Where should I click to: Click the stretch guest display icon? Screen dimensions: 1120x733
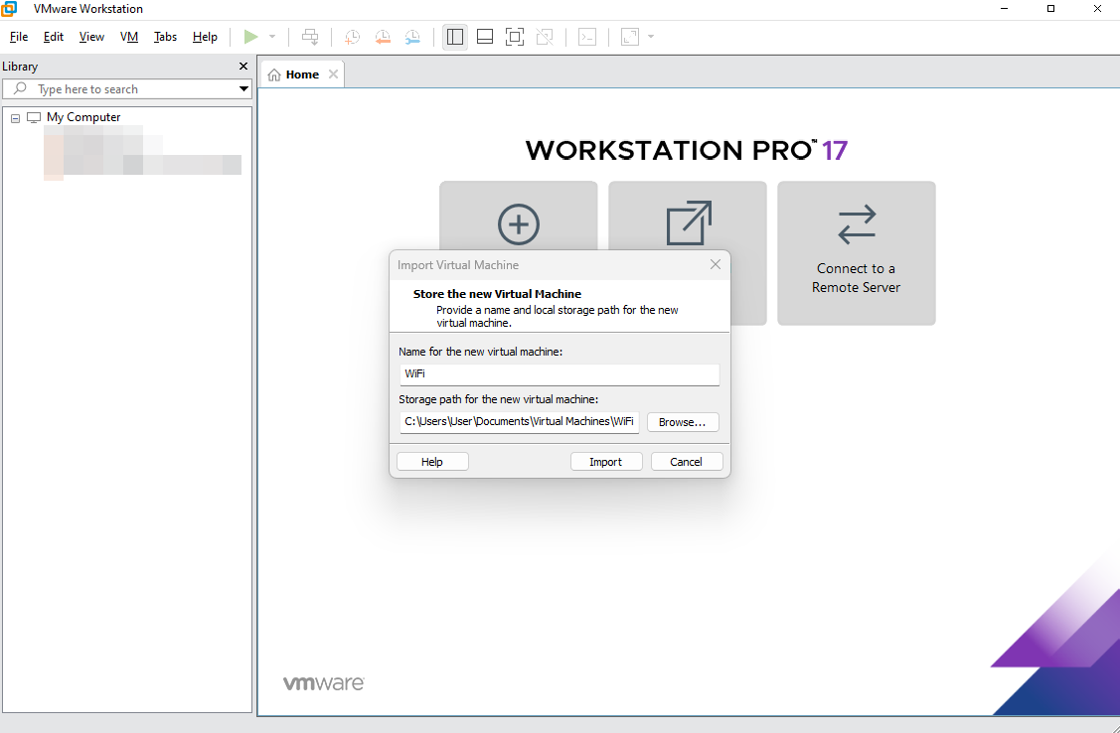pos(630,37)
